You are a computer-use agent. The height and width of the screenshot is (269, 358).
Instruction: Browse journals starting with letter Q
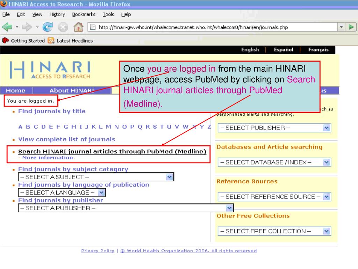click(x=140, y=127)
